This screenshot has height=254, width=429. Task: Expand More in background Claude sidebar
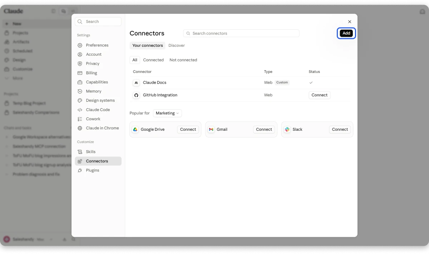pos(18,78)
